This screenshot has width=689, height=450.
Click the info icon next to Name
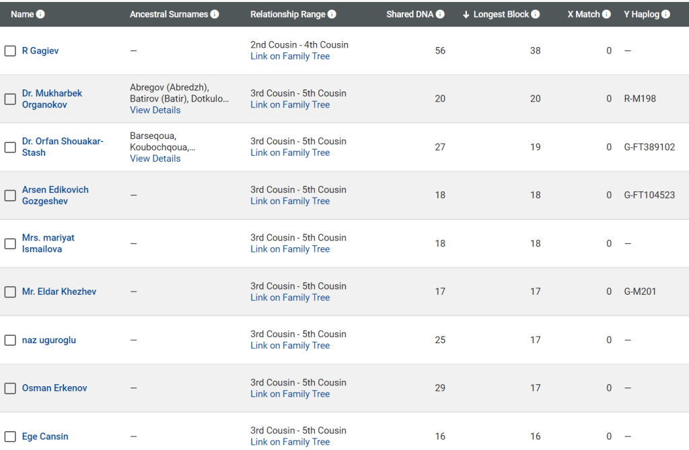click(x=40, y=14)
